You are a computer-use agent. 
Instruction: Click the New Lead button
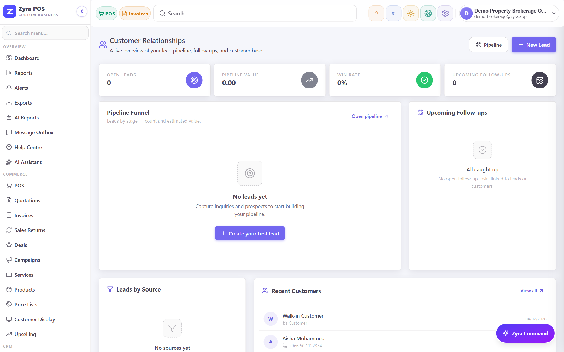534,45
